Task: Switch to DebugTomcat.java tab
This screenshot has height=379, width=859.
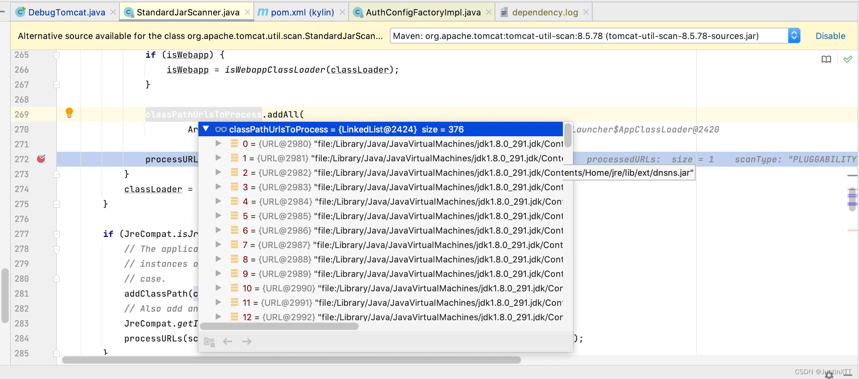Action: pos(66,12)
